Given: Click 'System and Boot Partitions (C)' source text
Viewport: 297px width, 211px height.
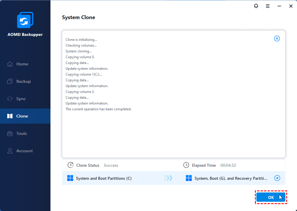Looking at the screenshot, I should coord(104,178).
